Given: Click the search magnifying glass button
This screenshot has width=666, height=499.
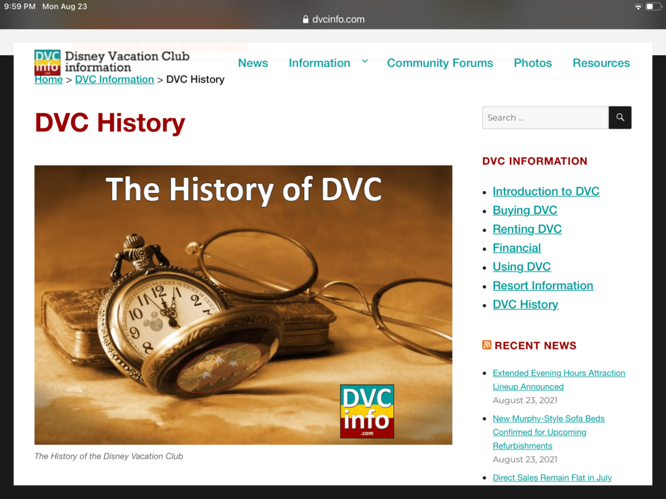Looking at the screenshot, I should pos(619,118).
